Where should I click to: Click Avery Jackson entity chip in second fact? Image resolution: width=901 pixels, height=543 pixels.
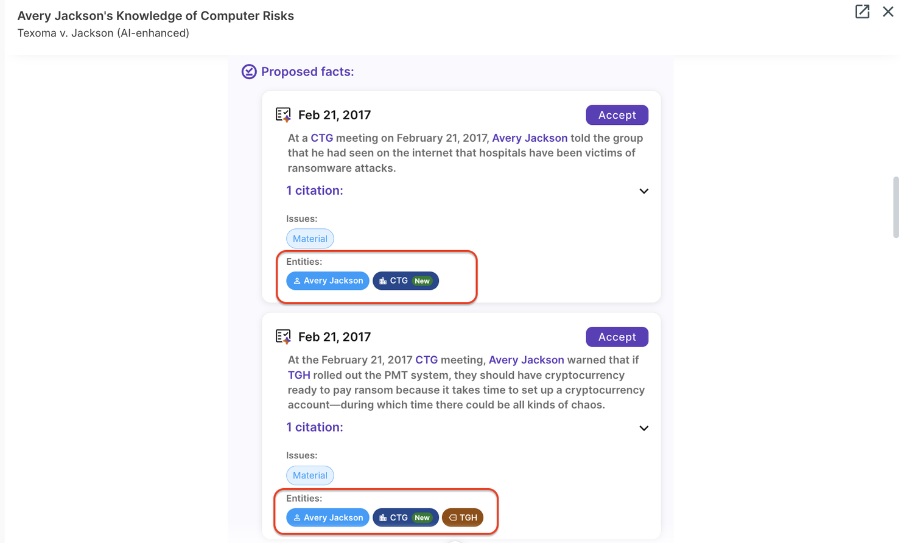coord(328,517)
